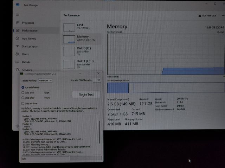Open the Startup apps page
Screen dimensions: 225x168
(x=30, y=46)
